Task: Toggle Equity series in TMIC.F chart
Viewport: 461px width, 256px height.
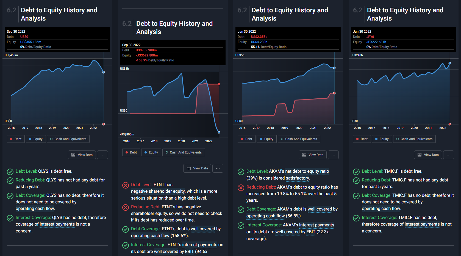Action: pyautogui.click(x=382, y=139)
